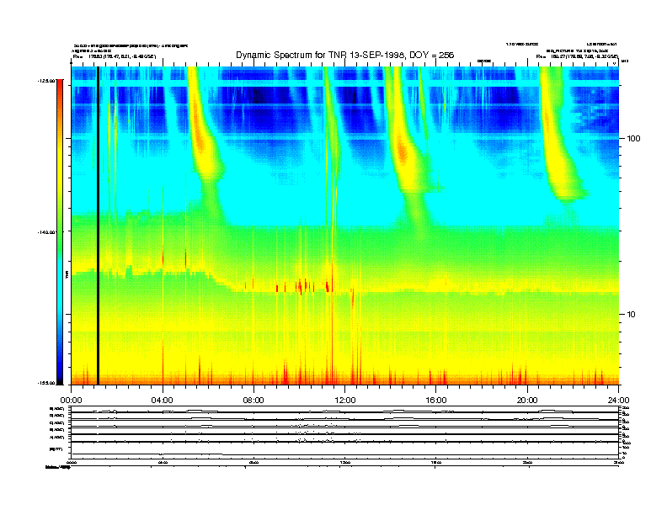The height and width of the screenshot is (515, 667).
Task: Click the 20:00 time axis label
Action: click(x=527, y=401)
